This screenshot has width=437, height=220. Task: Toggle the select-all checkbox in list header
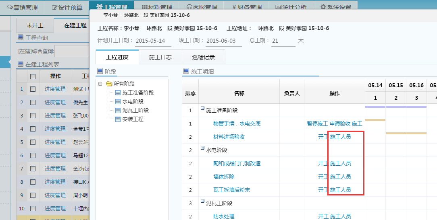click(33, 76)
